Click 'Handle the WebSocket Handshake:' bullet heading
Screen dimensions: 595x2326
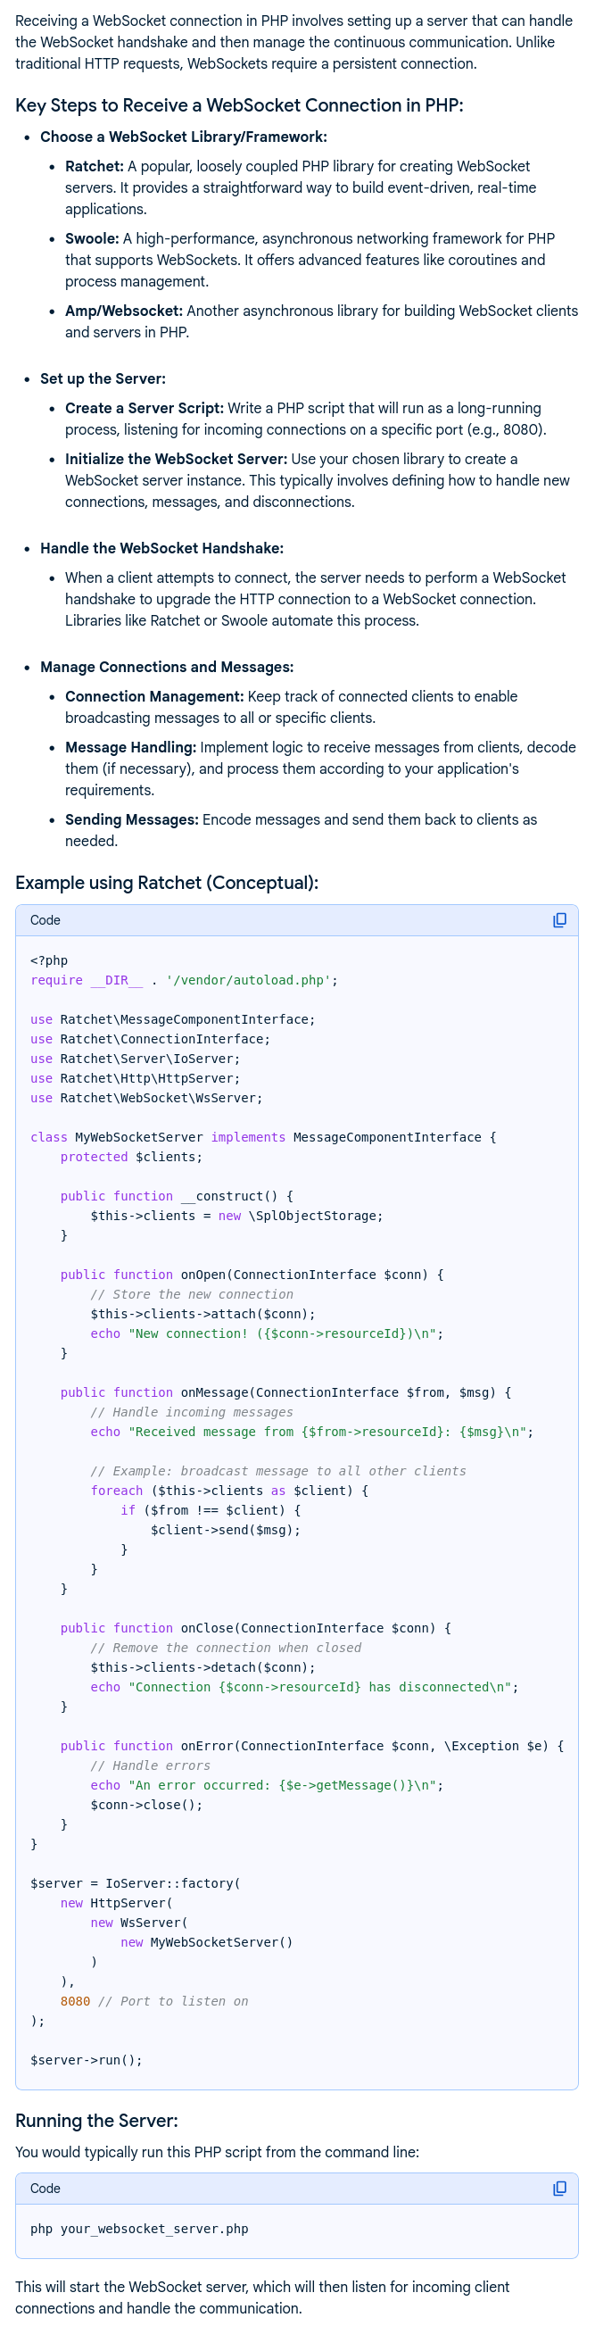point(161,548)
